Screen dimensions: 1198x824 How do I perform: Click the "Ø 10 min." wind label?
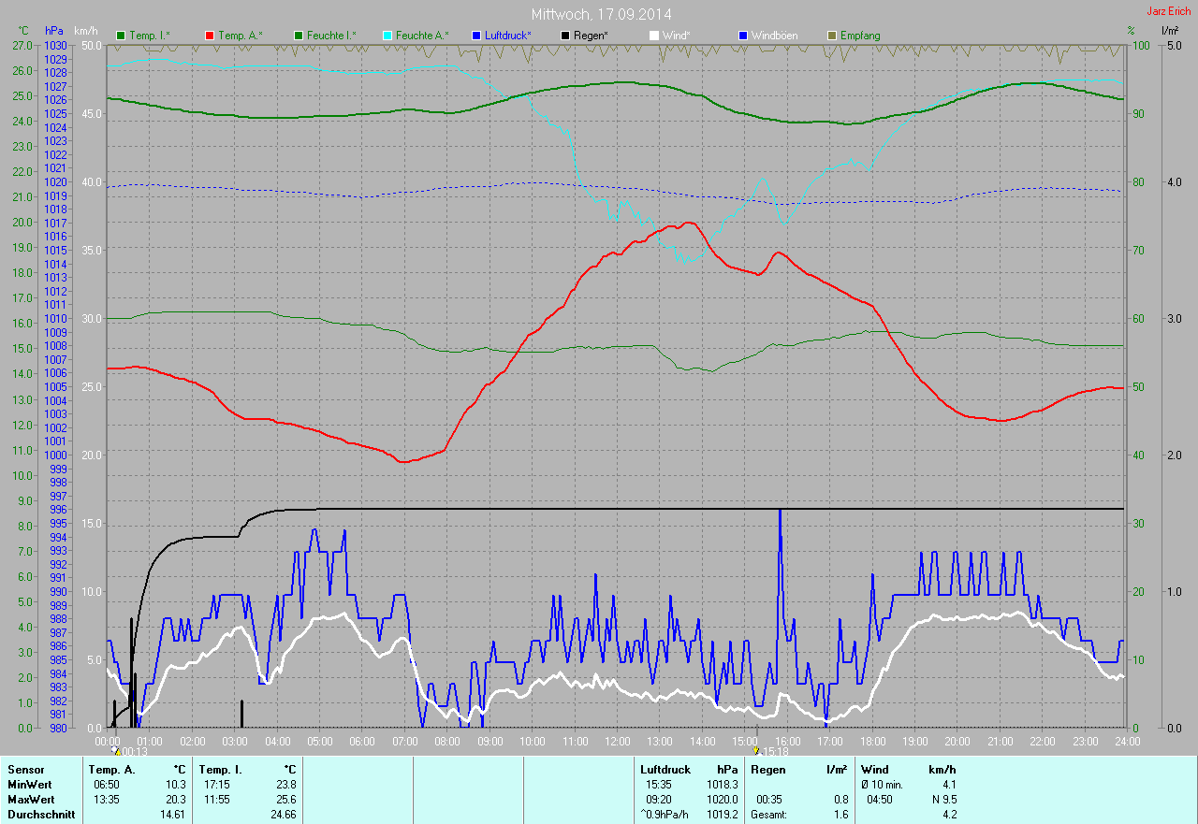pyautogui.click(x=883, y=785)
